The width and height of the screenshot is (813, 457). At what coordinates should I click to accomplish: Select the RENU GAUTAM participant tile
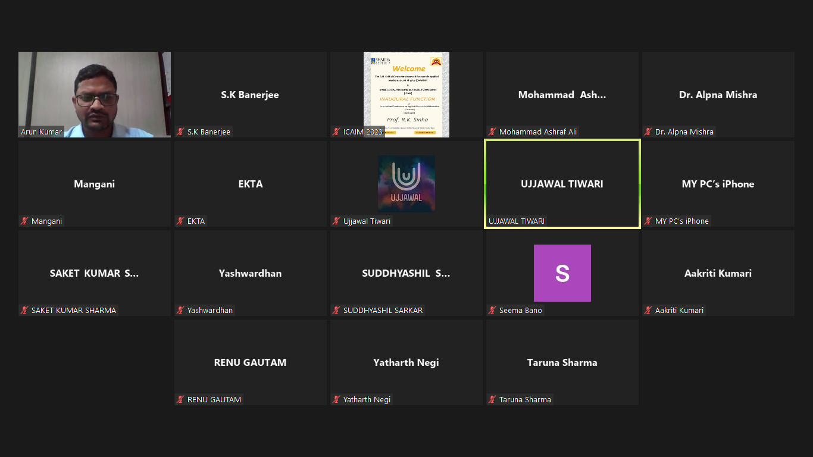250,362
